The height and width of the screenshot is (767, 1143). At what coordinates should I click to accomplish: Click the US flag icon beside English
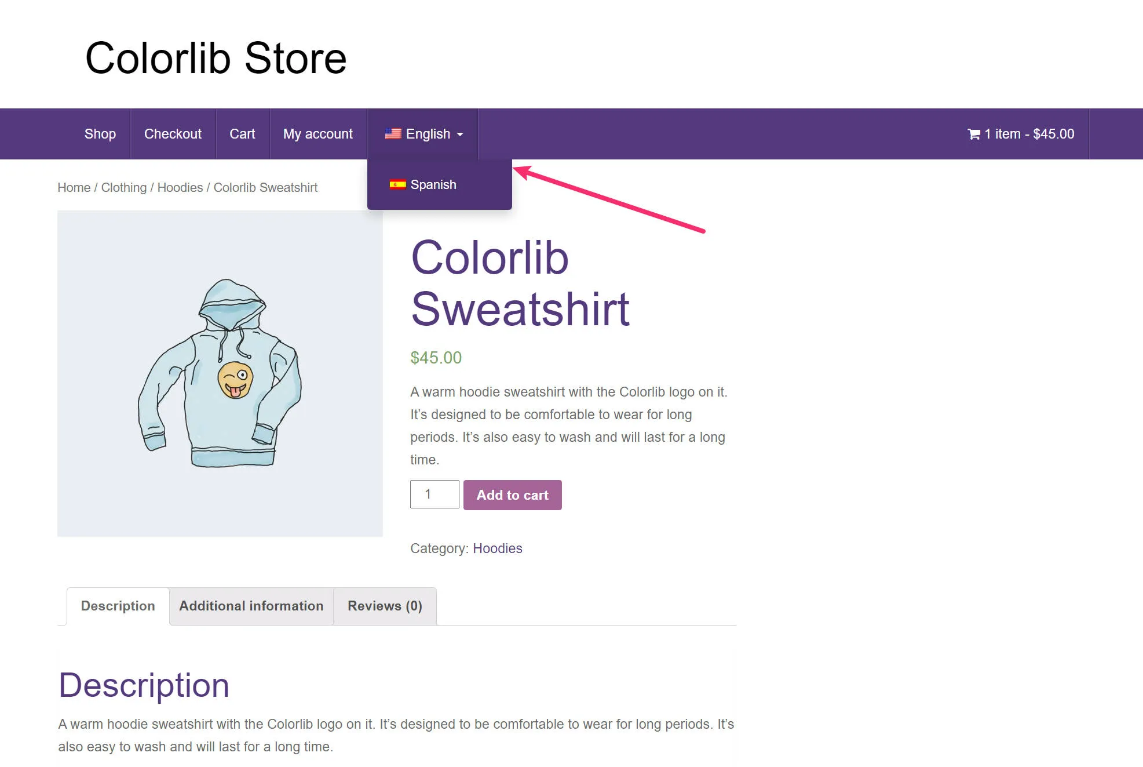[393, 134]
